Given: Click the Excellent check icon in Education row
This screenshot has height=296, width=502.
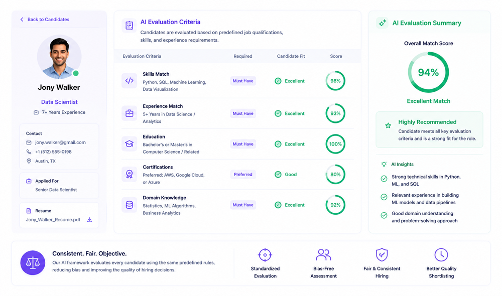Looking at the screenshot, I should (278, 144).
